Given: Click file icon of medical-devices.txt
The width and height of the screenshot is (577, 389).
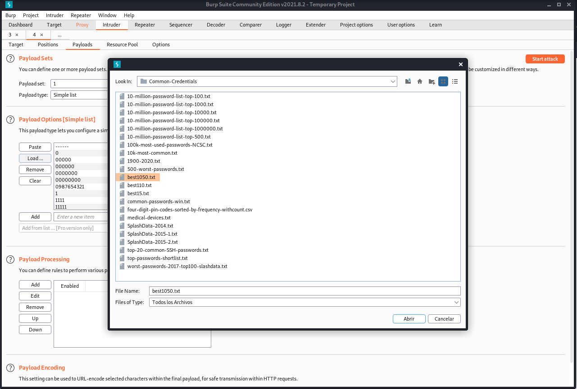Looking at the screenshot, I should click(122, 218).
